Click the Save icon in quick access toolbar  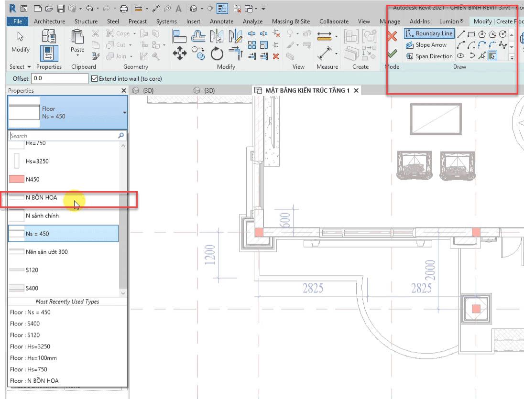[61, 9]
